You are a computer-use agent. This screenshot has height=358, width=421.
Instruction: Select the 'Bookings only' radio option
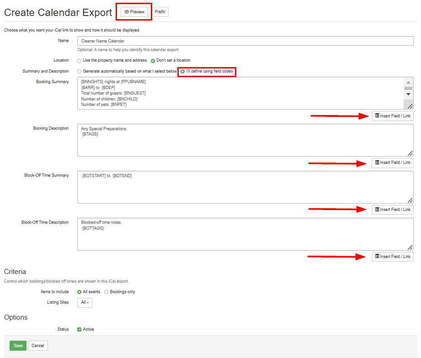pos(107,292)
